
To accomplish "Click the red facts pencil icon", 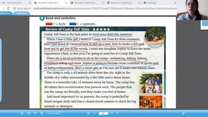I will [50, 24].
